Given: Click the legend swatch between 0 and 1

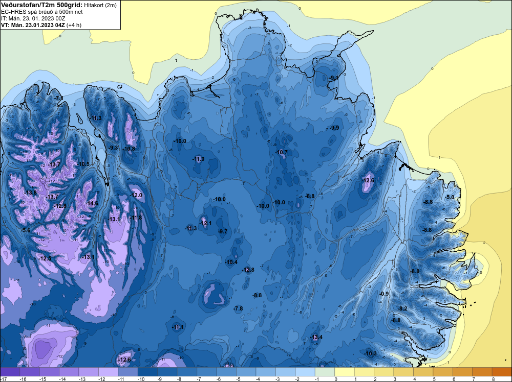Looking at the screenshot, I should coord(345,372).
